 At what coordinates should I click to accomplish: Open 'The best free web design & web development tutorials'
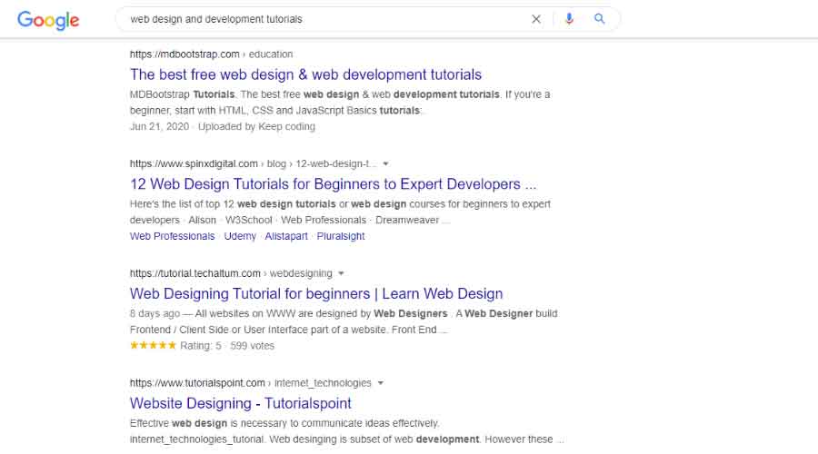(x=305, y=74)
